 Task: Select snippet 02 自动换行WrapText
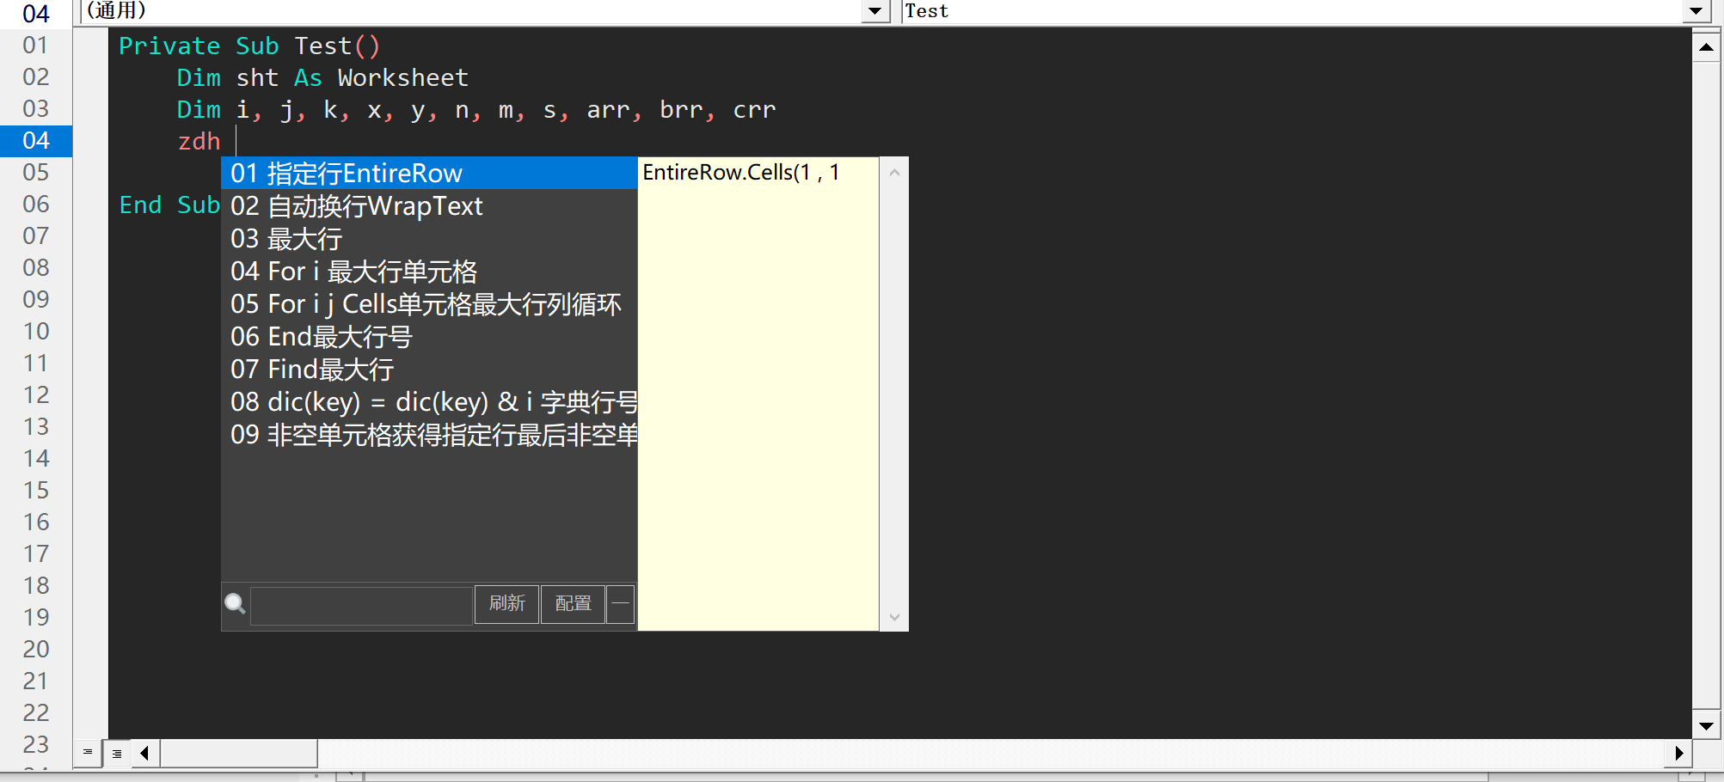click(429, 206)
